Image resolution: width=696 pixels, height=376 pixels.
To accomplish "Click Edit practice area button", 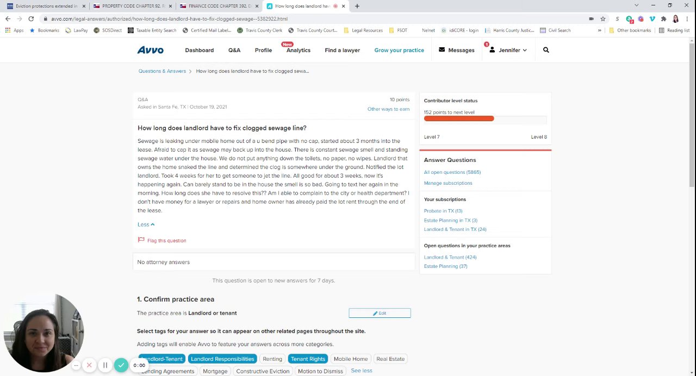I will [380, 313].
